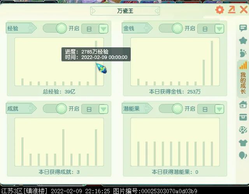Toggle the 金钱 tracking switch
The height and width of the screenshot is (194, 249).
(171, 28)
